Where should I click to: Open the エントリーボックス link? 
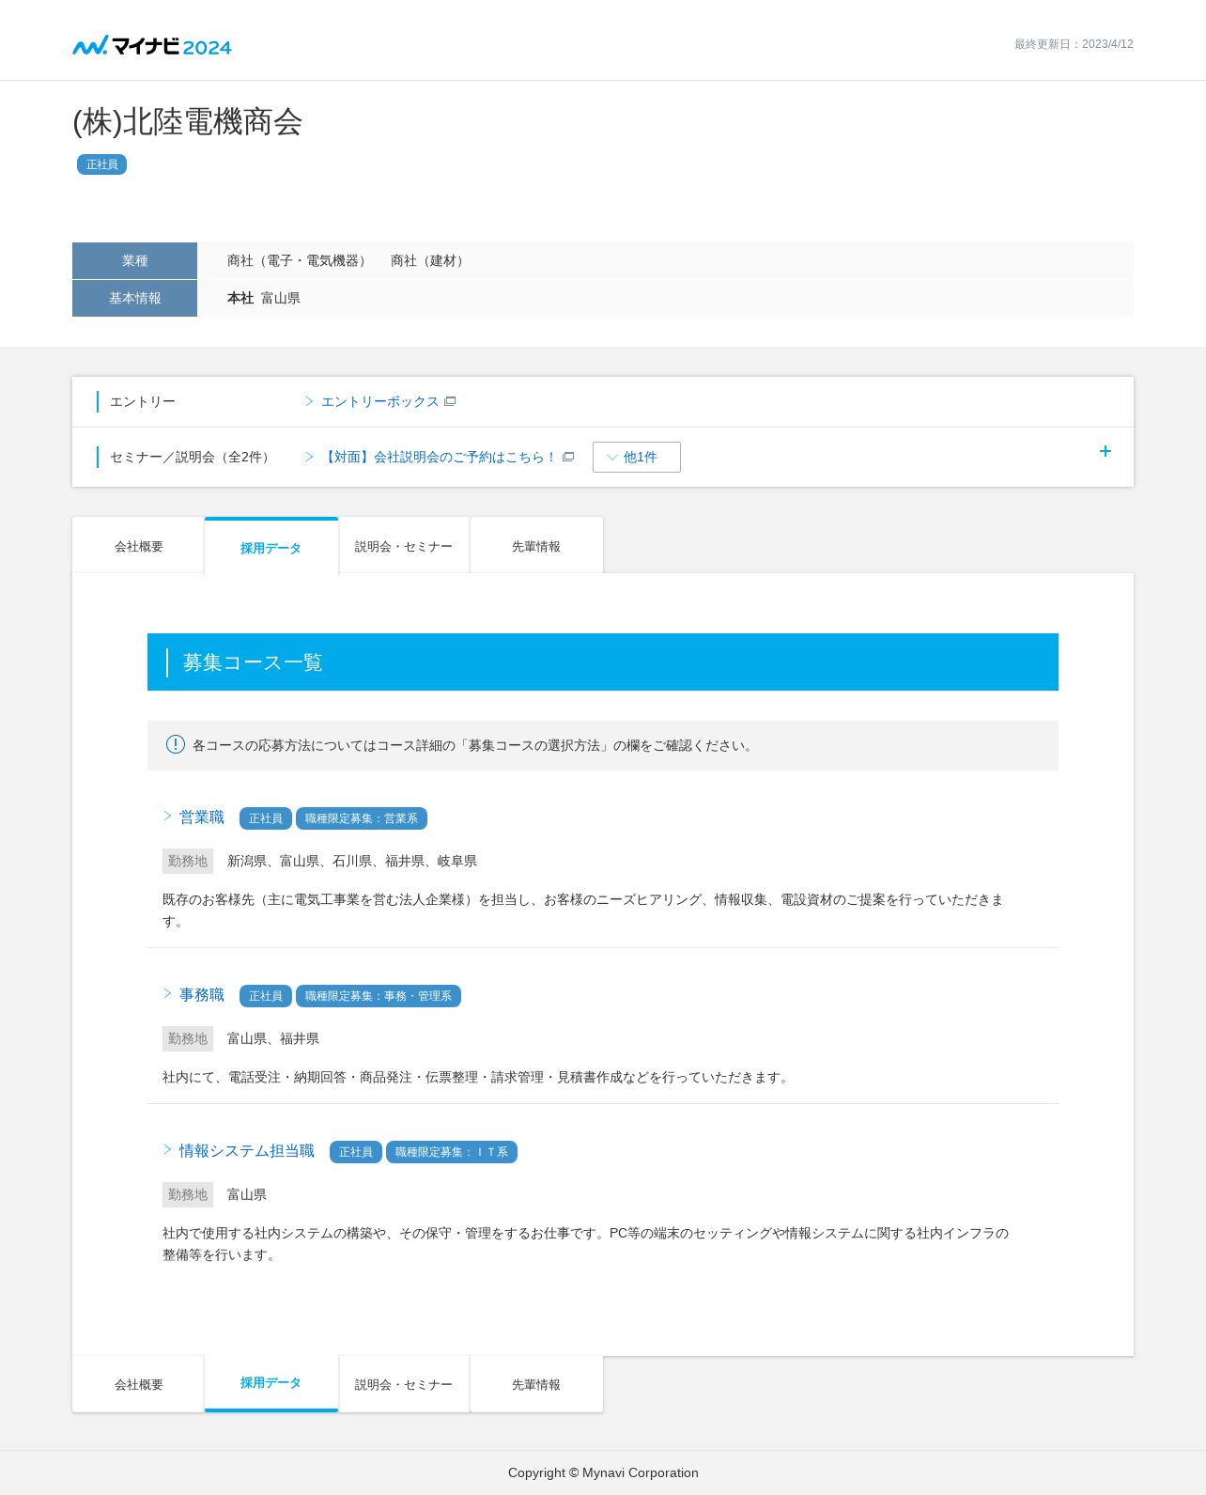[x=379, y=401]
